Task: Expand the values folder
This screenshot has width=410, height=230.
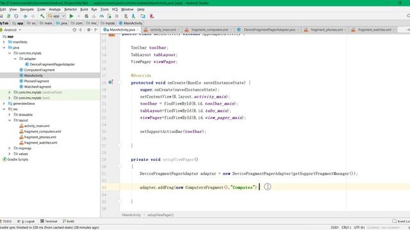Action: tap(10, 154)
